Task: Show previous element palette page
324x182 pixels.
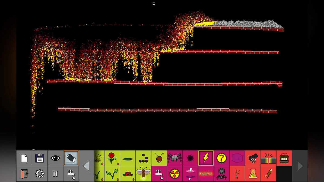Action: point(87,166)
